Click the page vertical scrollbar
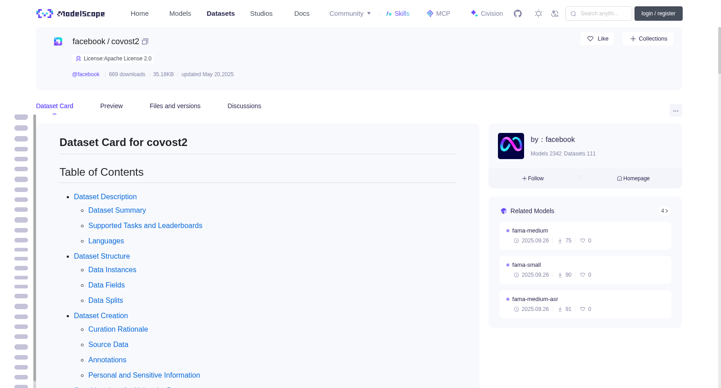Screen dimensions: 721x388 pos(720,50)
